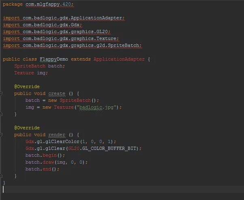Click GL20 inside the glClear call
Image resolution: width=244 pixels, height=200 pixels.
74,148
